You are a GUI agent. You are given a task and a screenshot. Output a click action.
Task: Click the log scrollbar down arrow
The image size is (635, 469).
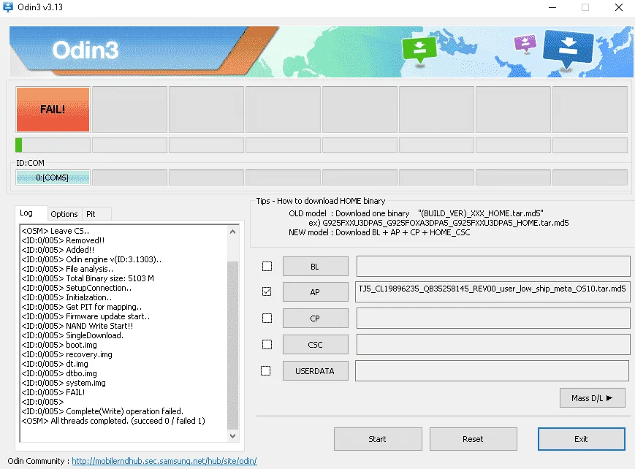tap(232, 436)
